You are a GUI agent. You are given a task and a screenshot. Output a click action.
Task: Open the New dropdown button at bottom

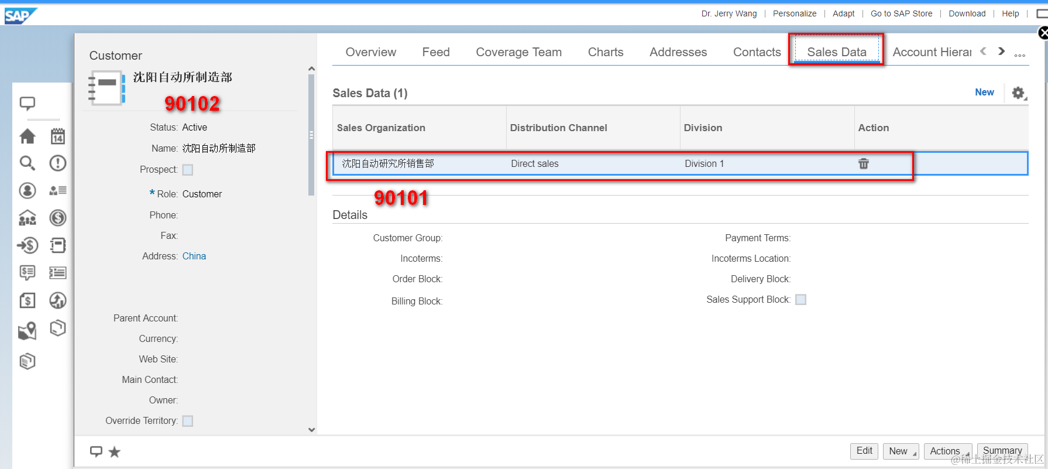[x=901, y=451]
